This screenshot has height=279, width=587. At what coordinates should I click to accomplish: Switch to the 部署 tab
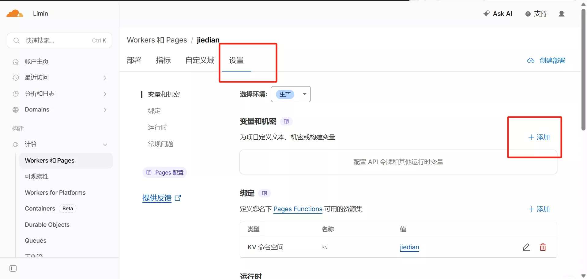pyautogui.click(x=134, y=60)
